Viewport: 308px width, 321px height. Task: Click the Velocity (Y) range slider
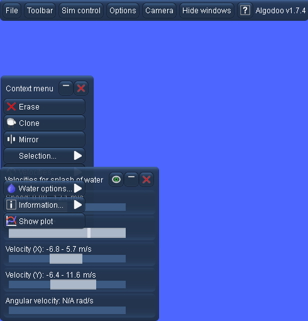tap(67, 284)
